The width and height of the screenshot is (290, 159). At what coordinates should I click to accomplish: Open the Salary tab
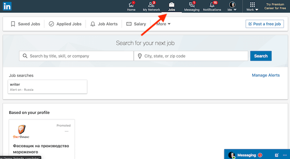coord(136,24)
